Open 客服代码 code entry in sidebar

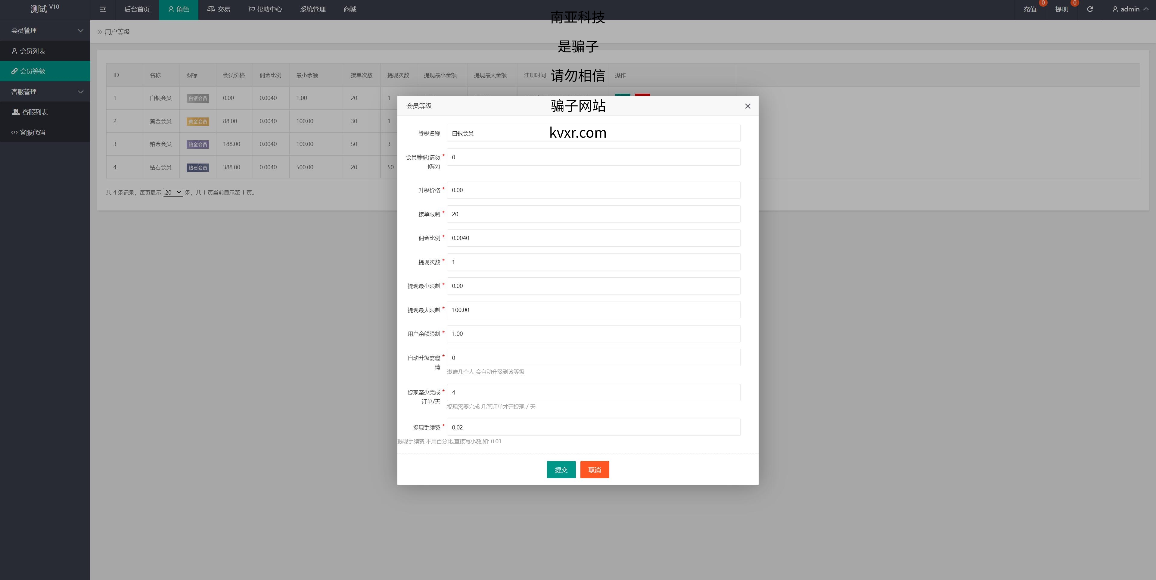pyautogui.click(x=32, y=133)
